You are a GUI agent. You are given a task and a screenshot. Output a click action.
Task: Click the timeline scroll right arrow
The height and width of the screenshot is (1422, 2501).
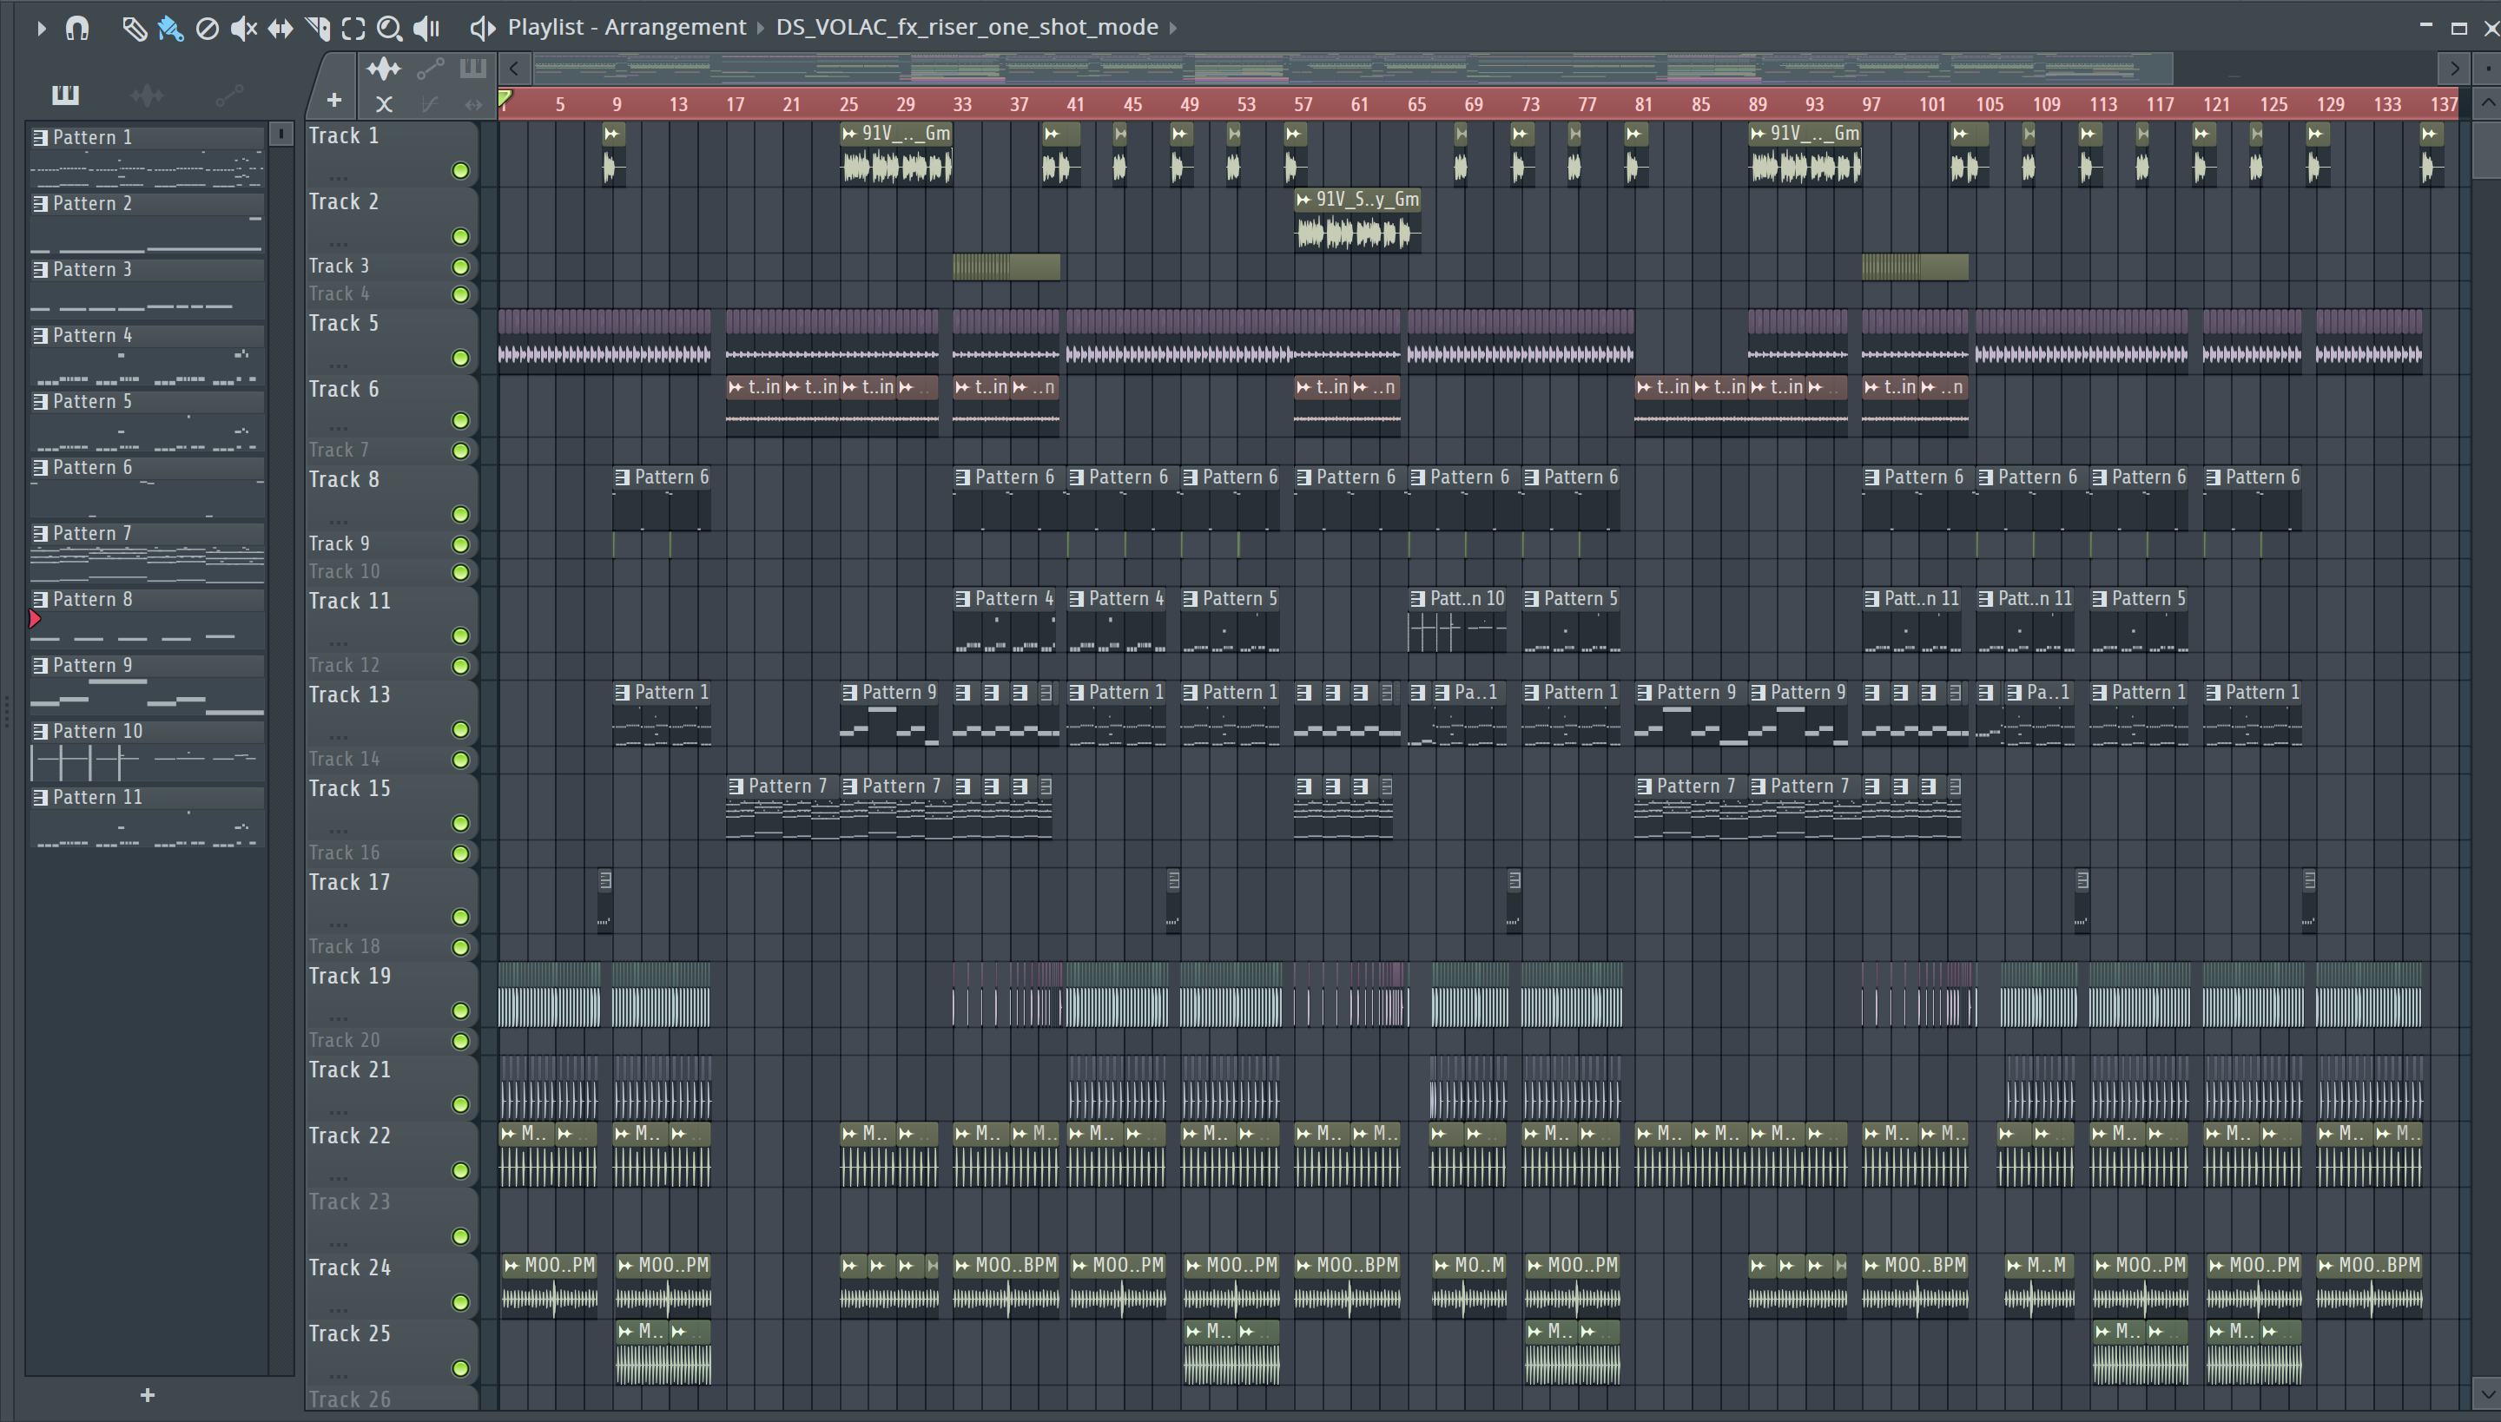[x=2453, y=69]
